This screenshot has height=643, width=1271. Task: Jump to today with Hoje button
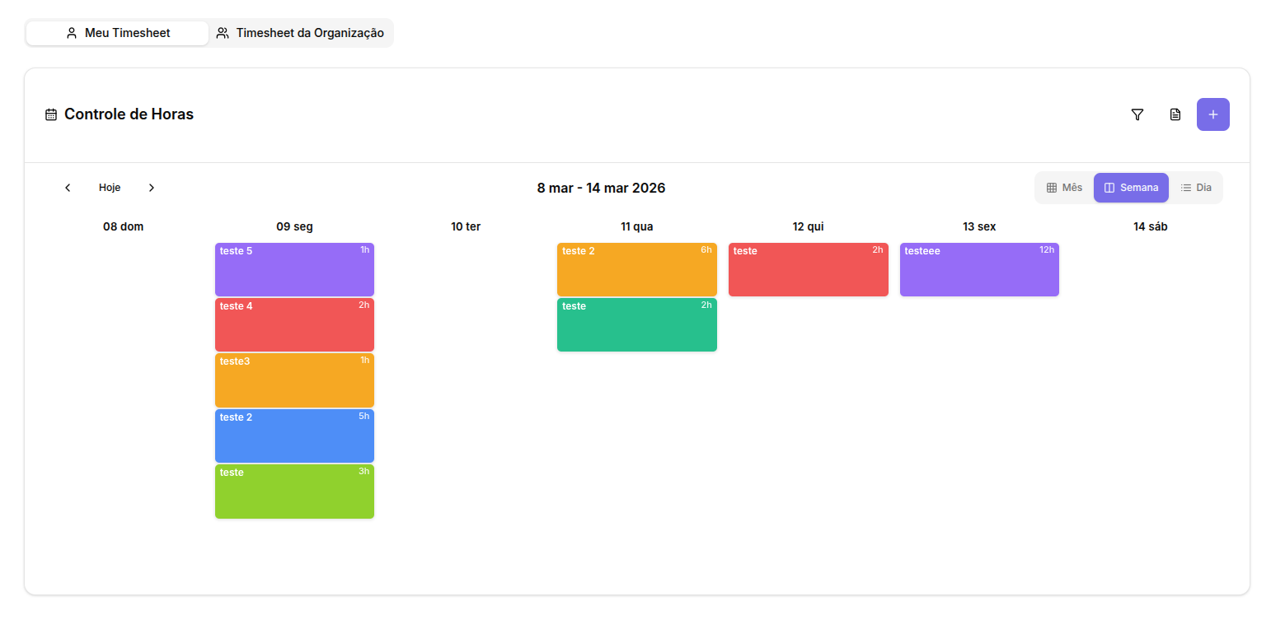[110, 188]
